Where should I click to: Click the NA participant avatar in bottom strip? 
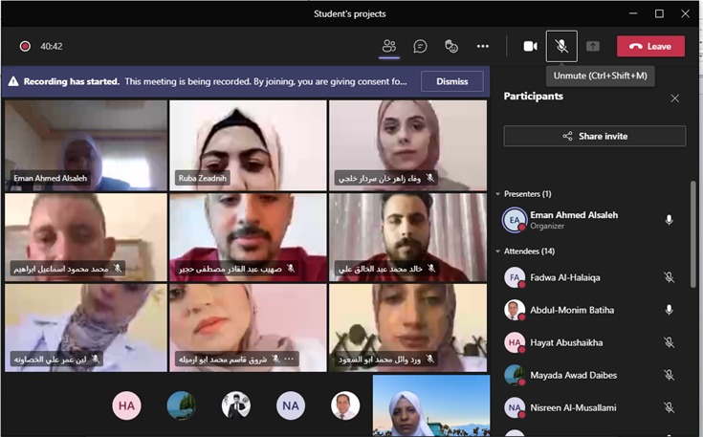[291, 405]
